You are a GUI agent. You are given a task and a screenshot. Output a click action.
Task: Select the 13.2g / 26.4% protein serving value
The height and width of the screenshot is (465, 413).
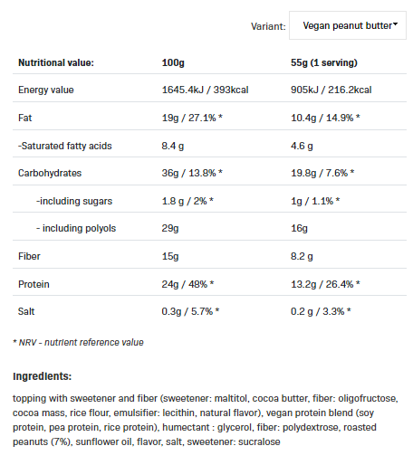(x=325, y=284)
